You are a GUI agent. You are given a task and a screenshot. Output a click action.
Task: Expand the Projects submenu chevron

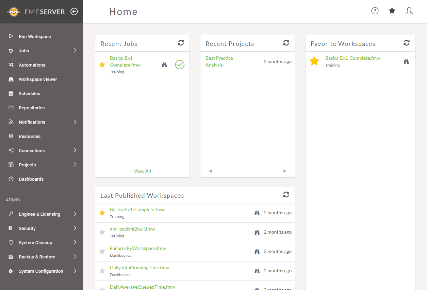click(x=75, y=165)
